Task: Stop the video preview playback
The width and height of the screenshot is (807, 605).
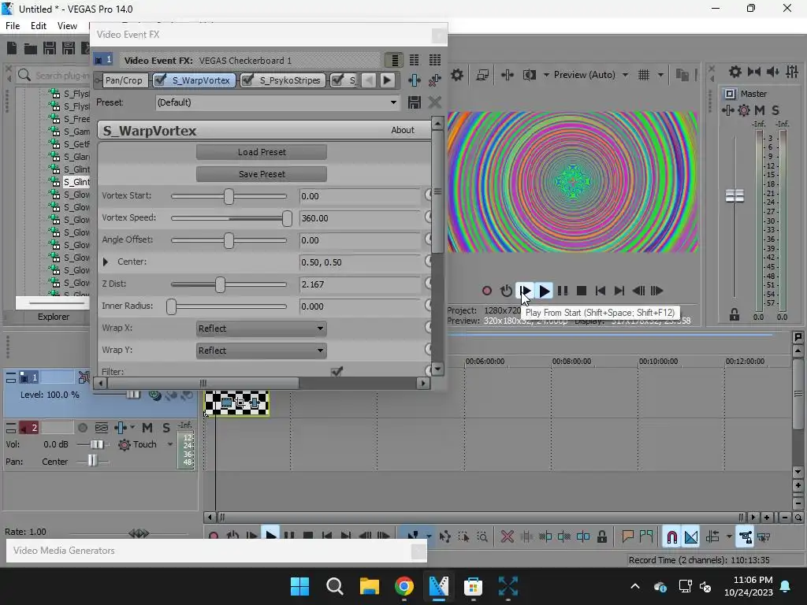Action: [x=582, y=291]
